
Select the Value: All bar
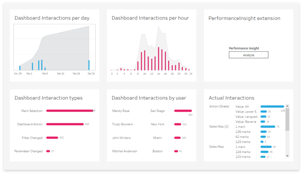272,107
